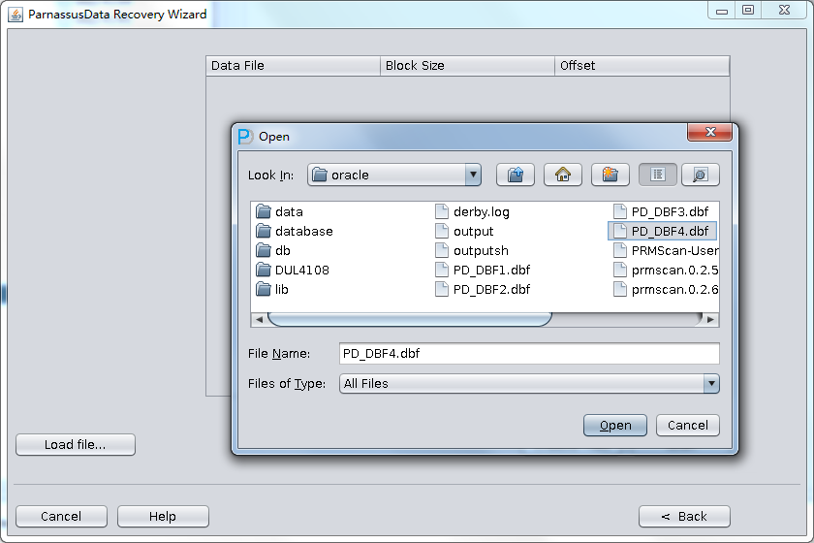Click the Home folder icon
The image size is (814, 543).
click(563, 175)
